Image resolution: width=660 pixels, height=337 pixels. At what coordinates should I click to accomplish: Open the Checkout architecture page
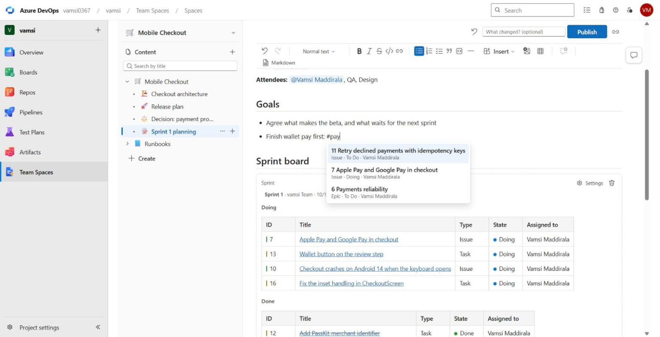[x=179, y=94]
